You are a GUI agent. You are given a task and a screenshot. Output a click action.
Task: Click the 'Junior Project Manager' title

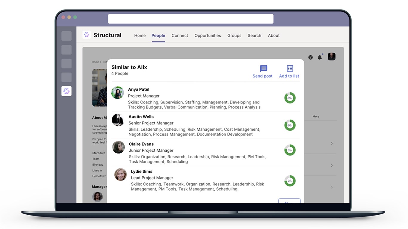click(151, 151)
